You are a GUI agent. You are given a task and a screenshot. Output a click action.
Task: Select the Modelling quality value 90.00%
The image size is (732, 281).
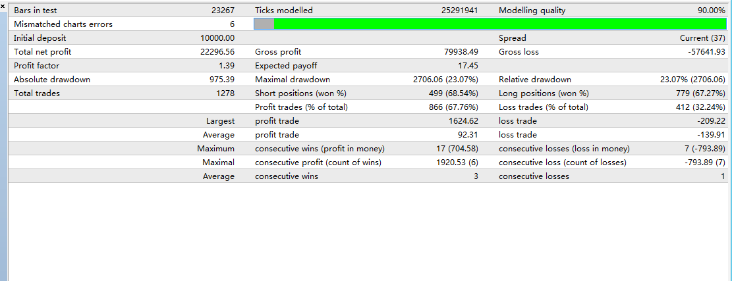[712, 11]
